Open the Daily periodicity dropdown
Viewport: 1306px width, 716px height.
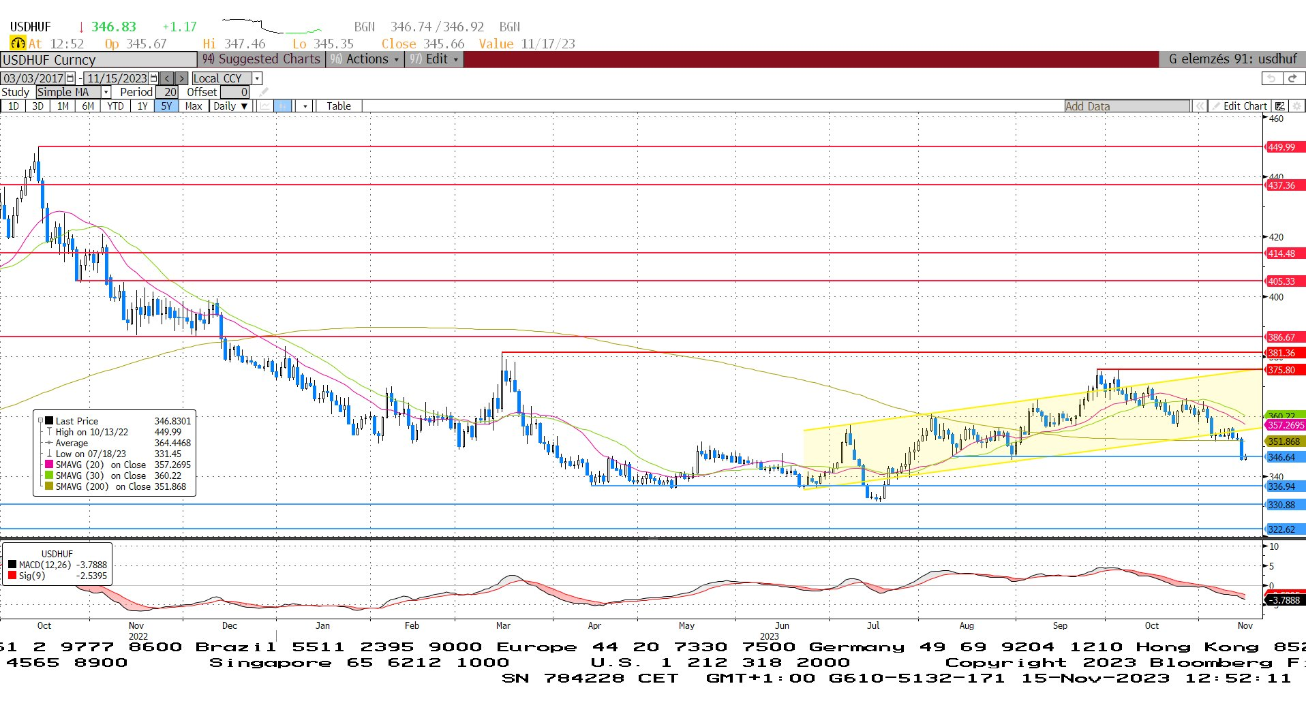pyautogui.click(x=230, y=106)
